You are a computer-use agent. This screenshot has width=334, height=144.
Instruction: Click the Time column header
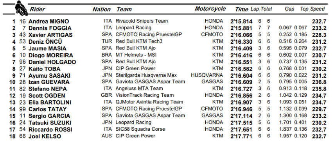(x=241, y=9)
